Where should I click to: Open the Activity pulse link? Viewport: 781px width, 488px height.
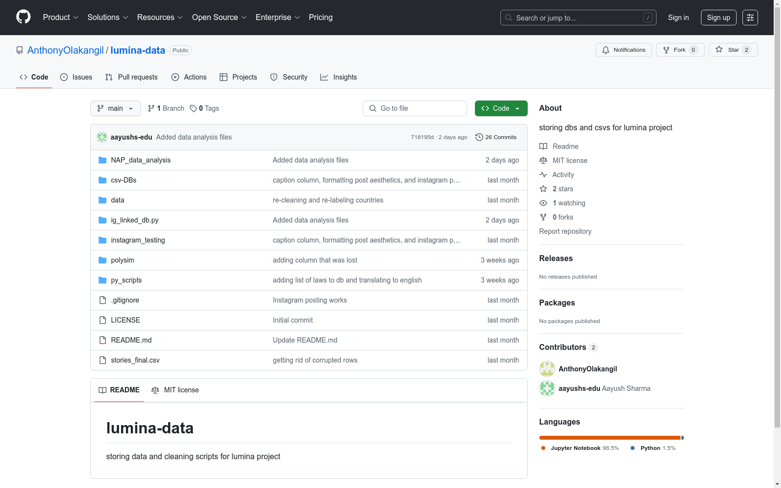pyautogui.click(x=556, y=175)
